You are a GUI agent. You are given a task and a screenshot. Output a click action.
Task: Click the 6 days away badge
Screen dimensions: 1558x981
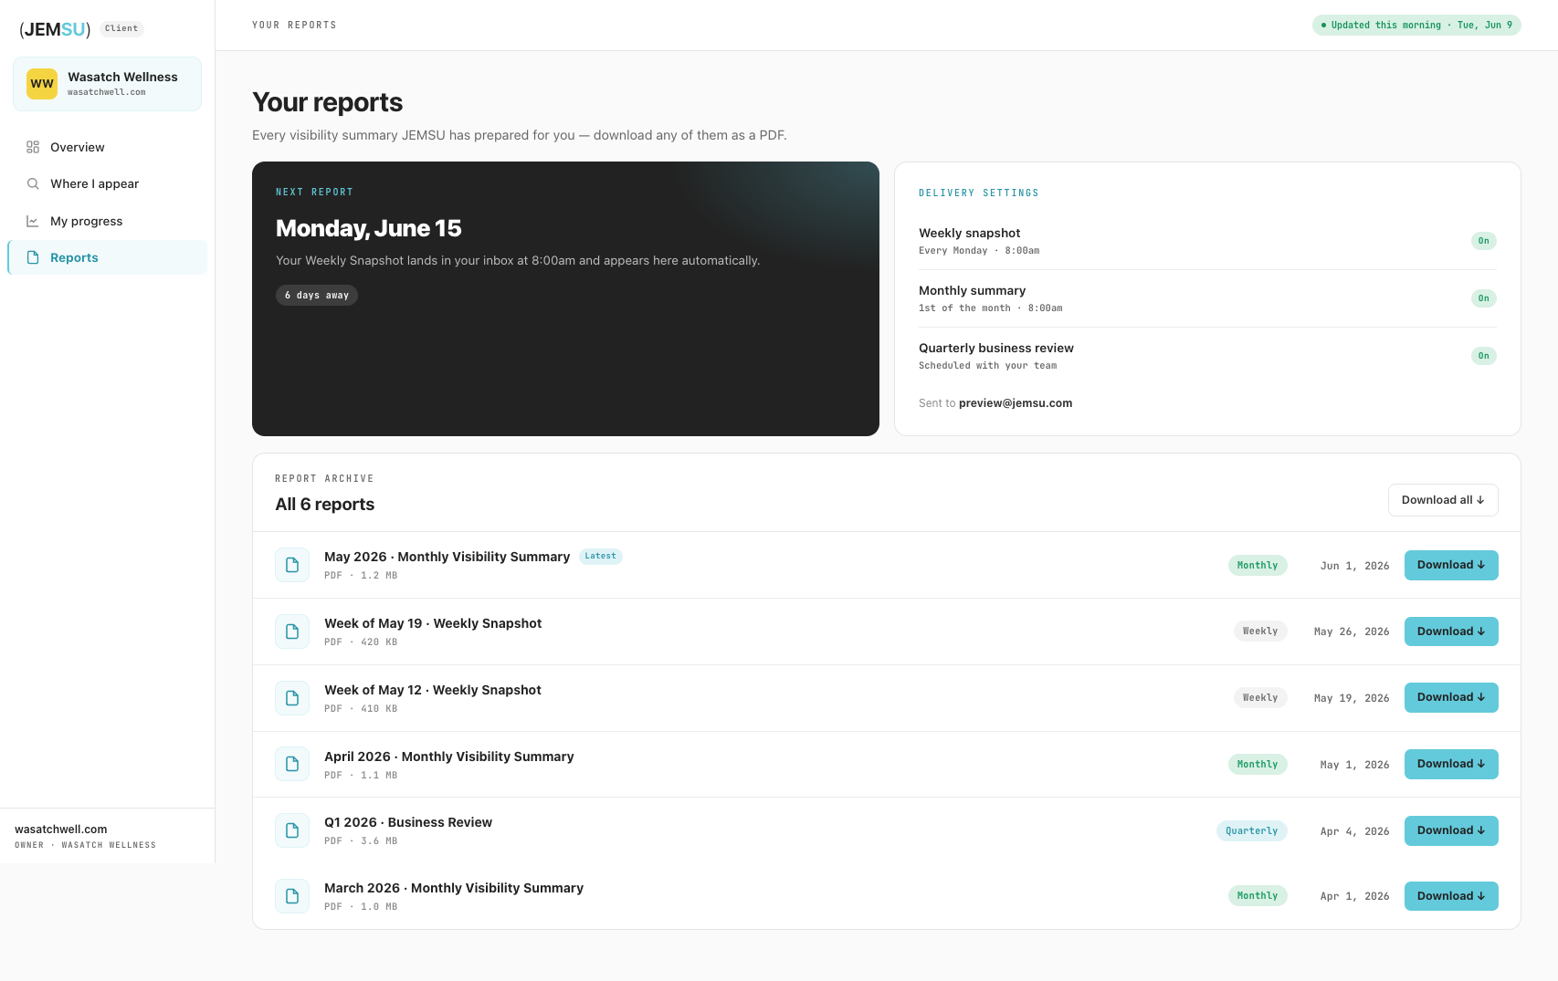click(x=316, y=295)
